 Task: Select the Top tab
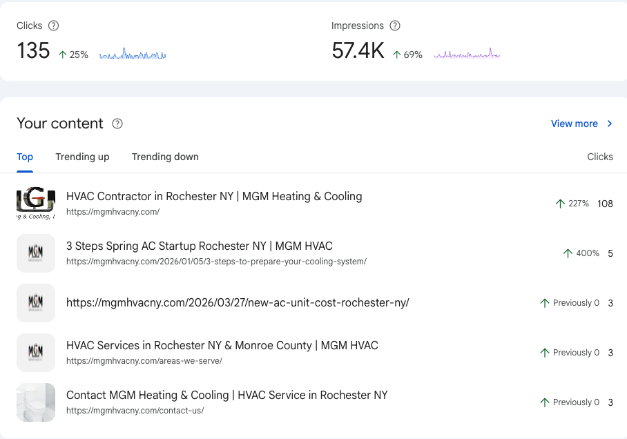click(x=25, y=157)
